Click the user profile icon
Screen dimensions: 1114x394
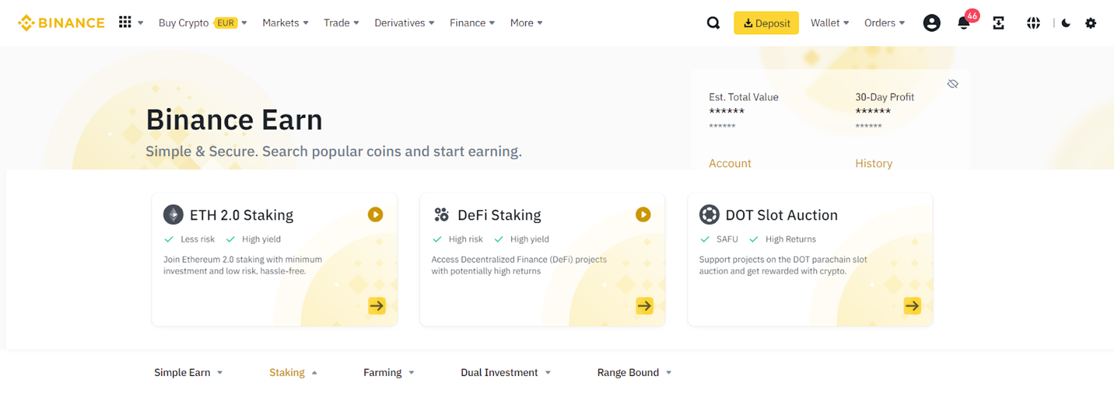coord(932,23)
